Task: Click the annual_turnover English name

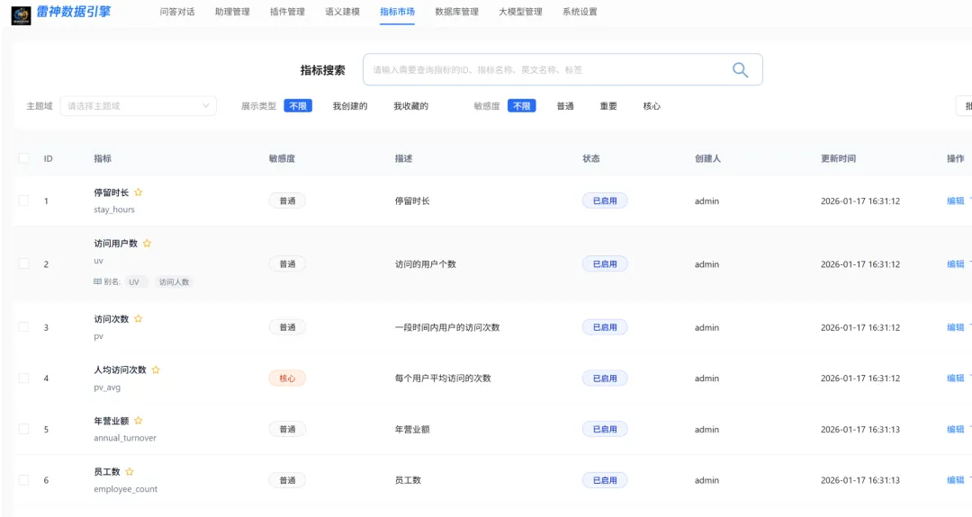Action: point(125,438)
